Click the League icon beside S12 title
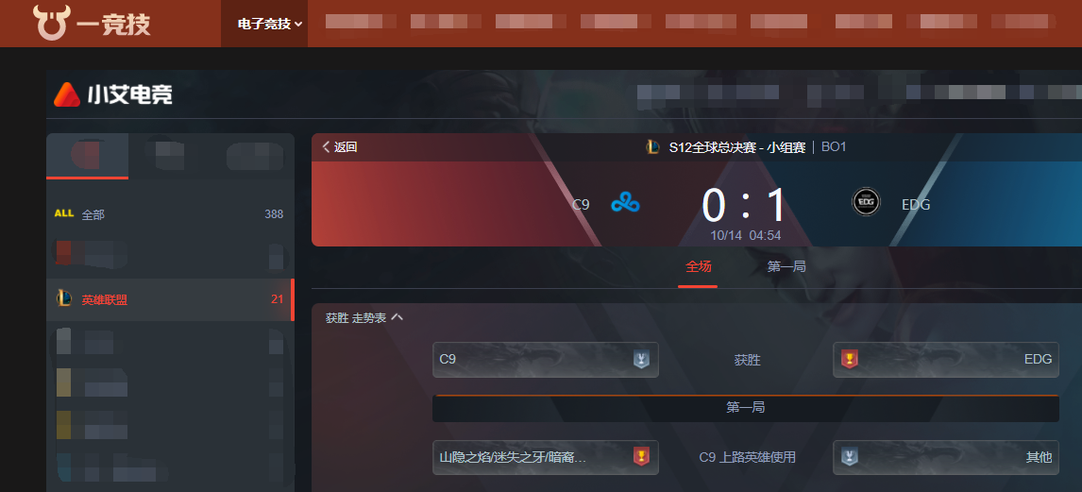 [x=652, y=147]
